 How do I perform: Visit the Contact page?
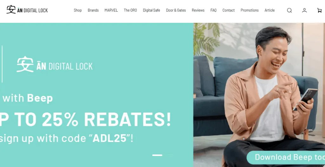(229, 10)
